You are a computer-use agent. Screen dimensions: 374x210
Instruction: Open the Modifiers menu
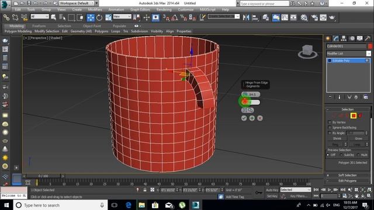click(95, 9)
